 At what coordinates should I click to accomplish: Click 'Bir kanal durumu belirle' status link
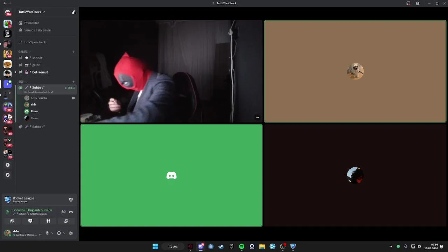(38, 92)
